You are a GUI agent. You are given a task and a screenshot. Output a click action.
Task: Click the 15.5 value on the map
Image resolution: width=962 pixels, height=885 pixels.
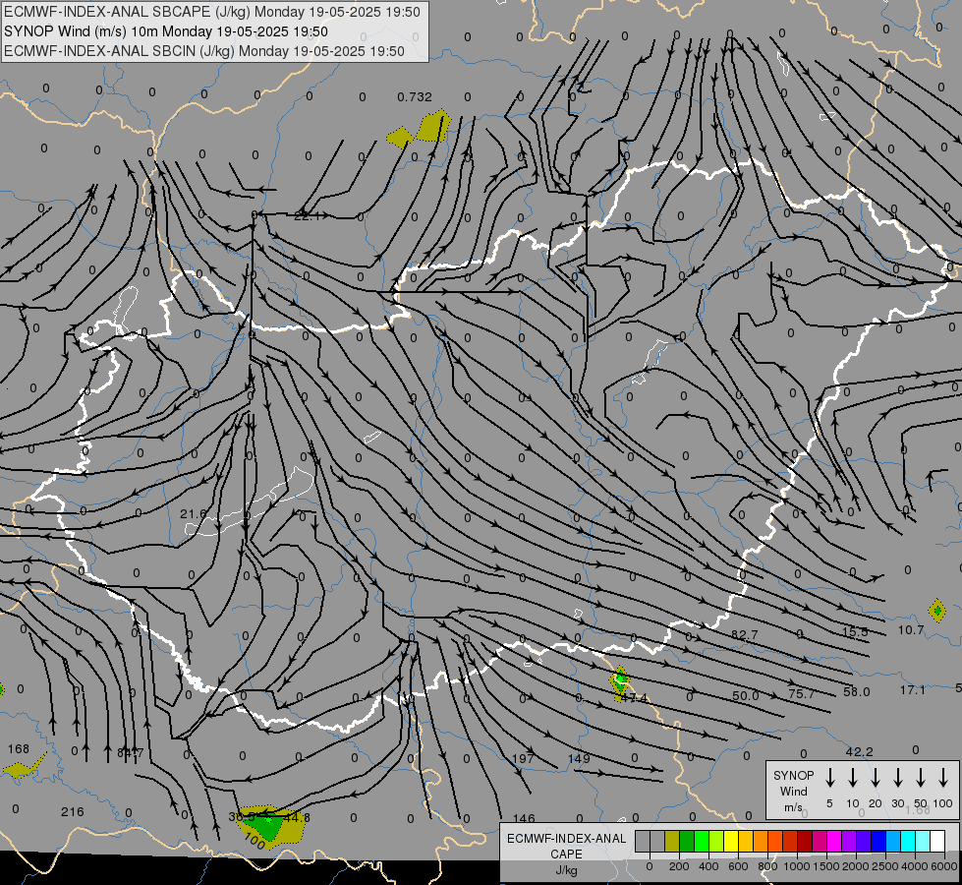[x=855, y=632]
